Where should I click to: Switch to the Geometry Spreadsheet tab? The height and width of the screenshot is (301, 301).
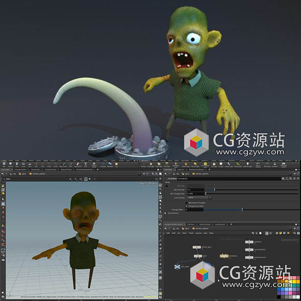point(84,169)
